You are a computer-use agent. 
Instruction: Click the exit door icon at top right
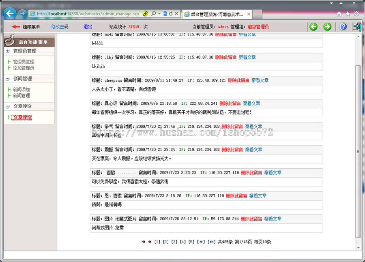[x=356, y=27]
